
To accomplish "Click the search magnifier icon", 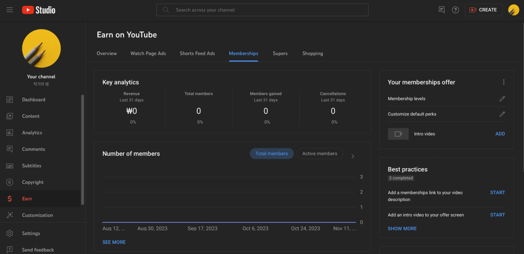I will coord(166,10).
